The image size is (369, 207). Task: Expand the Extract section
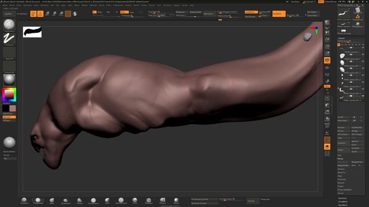click(341, 193)
